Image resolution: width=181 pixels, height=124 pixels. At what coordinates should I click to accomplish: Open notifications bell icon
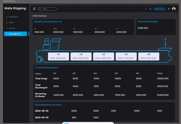pyautogui.click(x=169, y=9)
